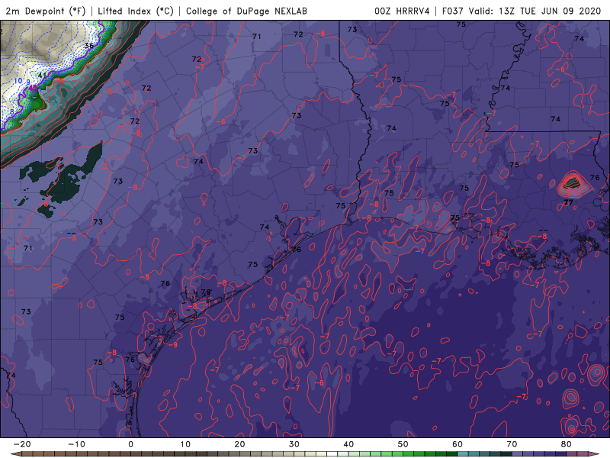610x458 pixels.
Task: Click the left arrow end of colorbar
Action: pos(14,454)
